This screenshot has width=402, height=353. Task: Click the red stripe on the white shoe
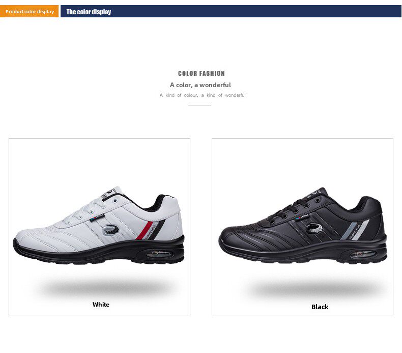pos(144,231)
